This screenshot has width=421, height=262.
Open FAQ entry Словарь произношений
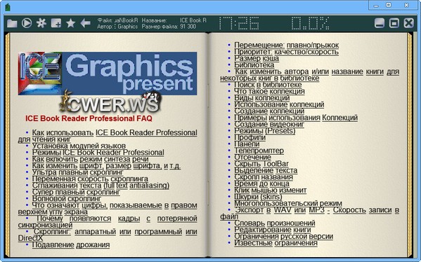click(275, 223)
